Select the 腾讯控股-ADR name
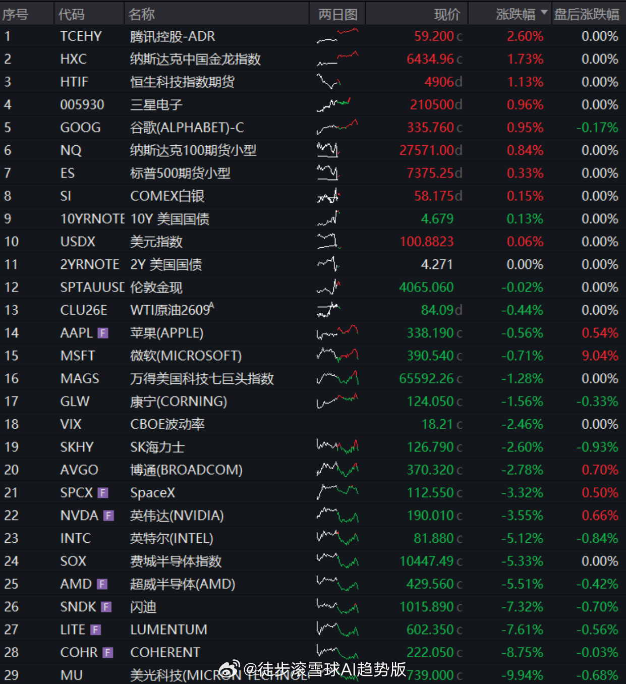This screenshot has width=626, height=684. (x=173, y=36)
